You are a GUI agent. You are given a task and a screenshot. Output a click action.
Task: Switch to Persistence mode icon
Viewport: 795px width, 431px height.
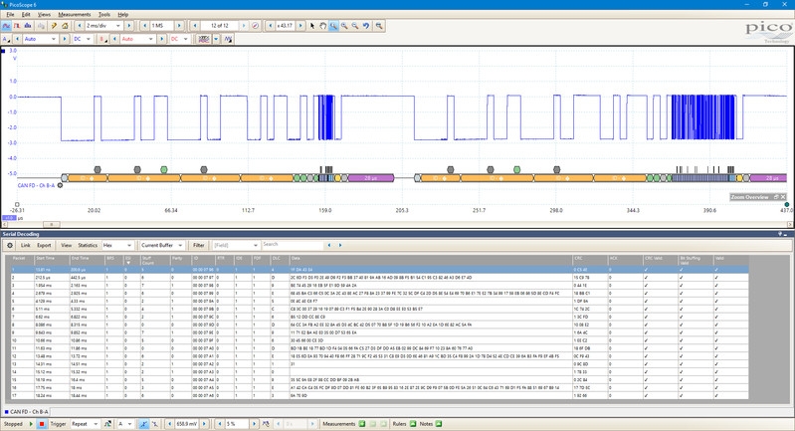tap(17, 25)
